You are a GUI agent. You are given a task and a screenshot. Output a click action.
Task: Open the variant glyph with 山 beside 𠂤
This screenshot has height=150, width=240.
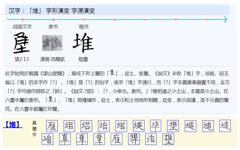(47, 139)
